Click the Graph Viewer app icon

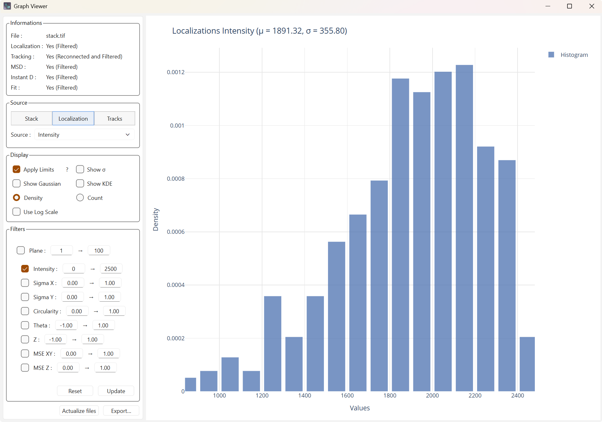tap(7, 6)
